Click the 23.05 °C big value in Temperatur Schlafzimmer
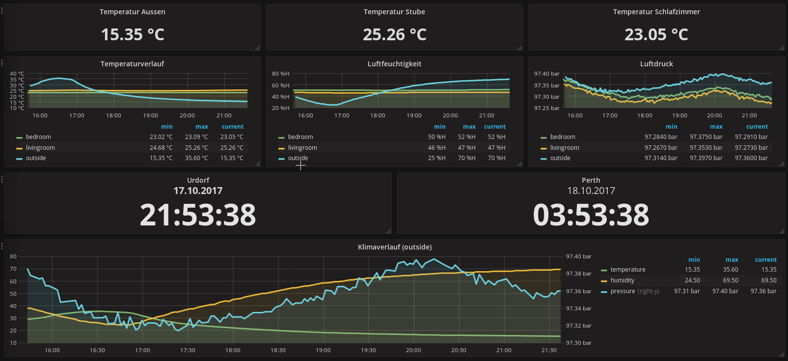The width and height of the screenshot is (788, 361). tap(656, 34)
